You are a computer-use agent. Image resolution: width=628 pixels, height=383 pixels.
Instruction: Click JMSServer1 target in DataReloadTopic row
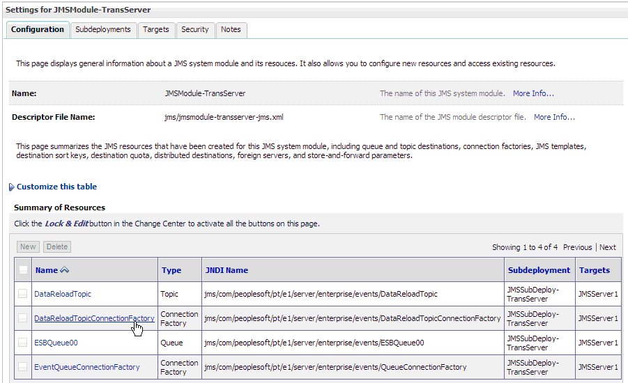click(598, 294)
